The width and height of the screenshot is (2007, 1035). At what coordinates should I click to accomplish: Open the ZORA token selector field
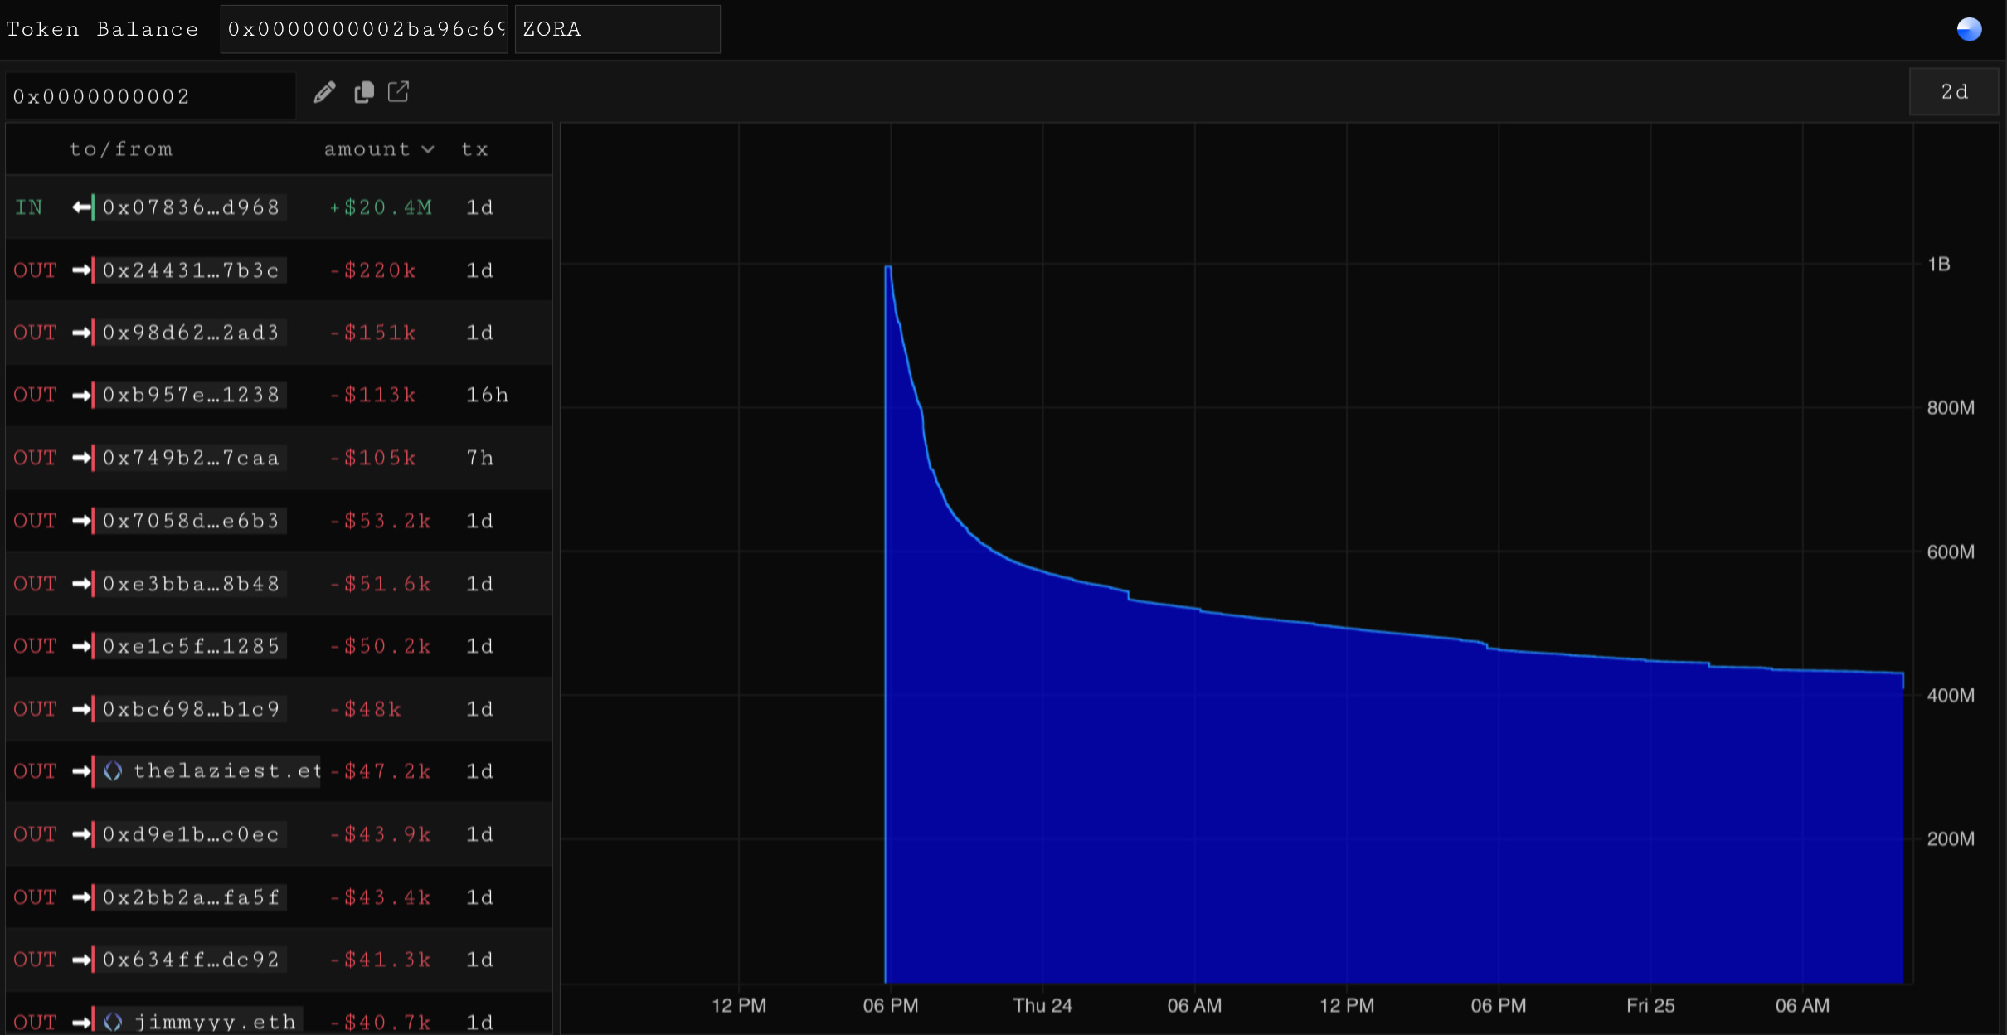tap(617, 30)
